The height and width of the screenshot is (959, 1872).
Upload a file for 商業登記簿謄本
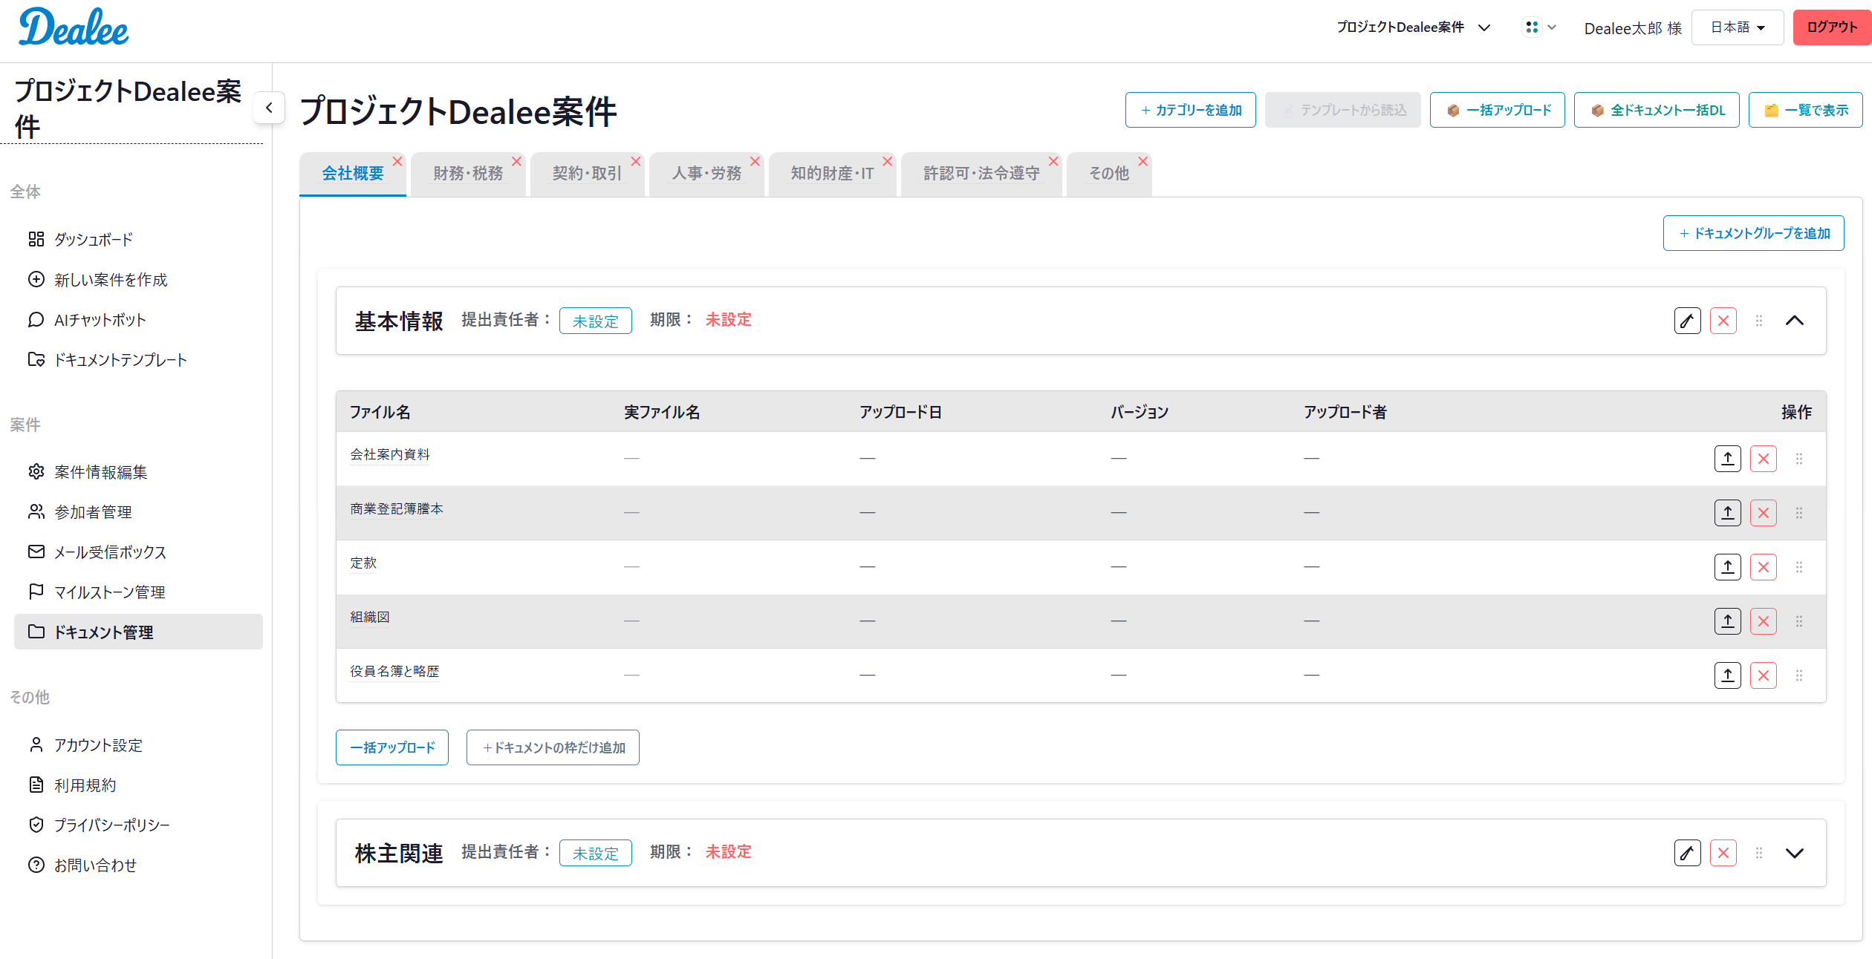(x=1728, y=513)
